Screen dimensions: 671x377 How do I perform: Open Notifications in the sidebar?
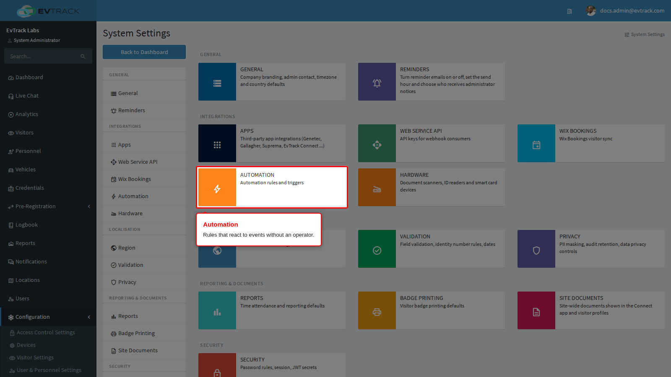coord(48,262)
